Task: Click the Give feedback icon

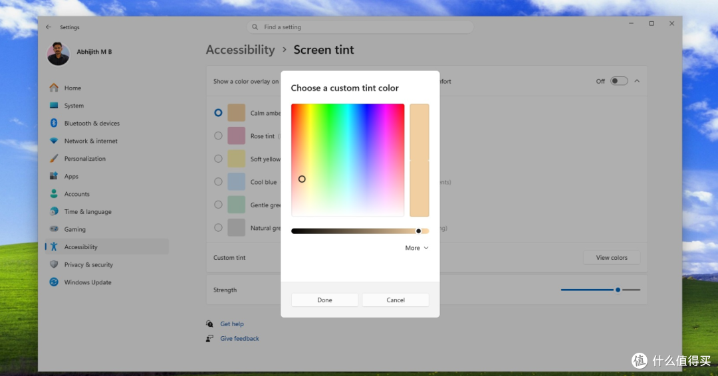Action: (209, 338)
